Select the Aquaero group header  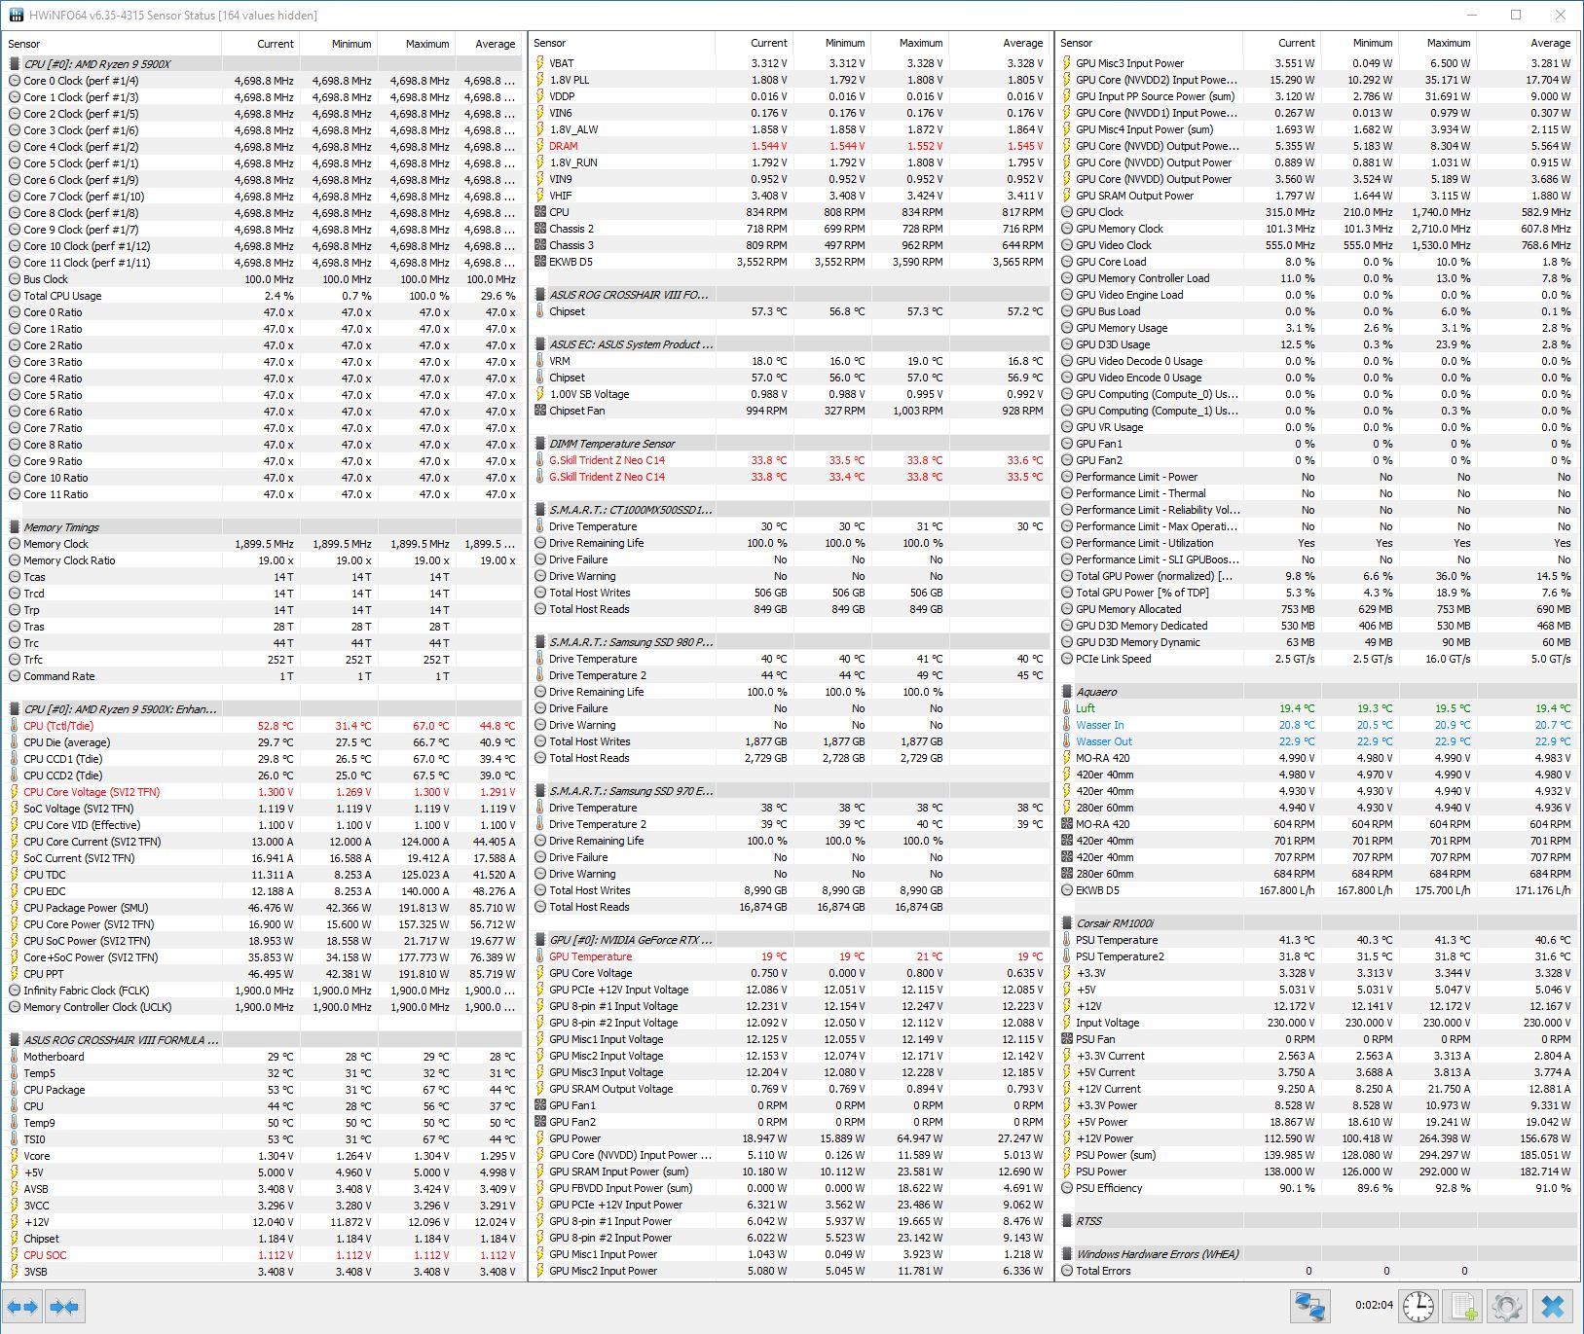1317,692
